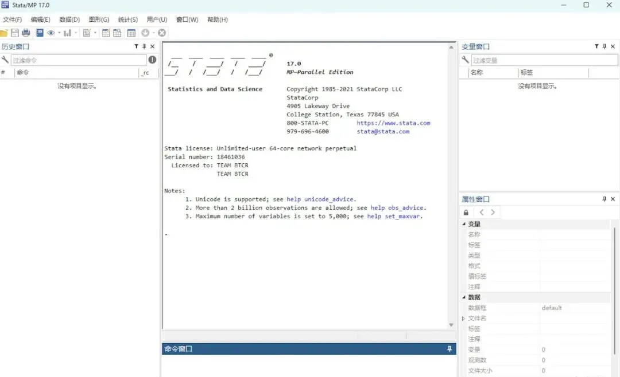Close the History window (历史窗口)
Screen dimensions: 620x377
[153, 46]
